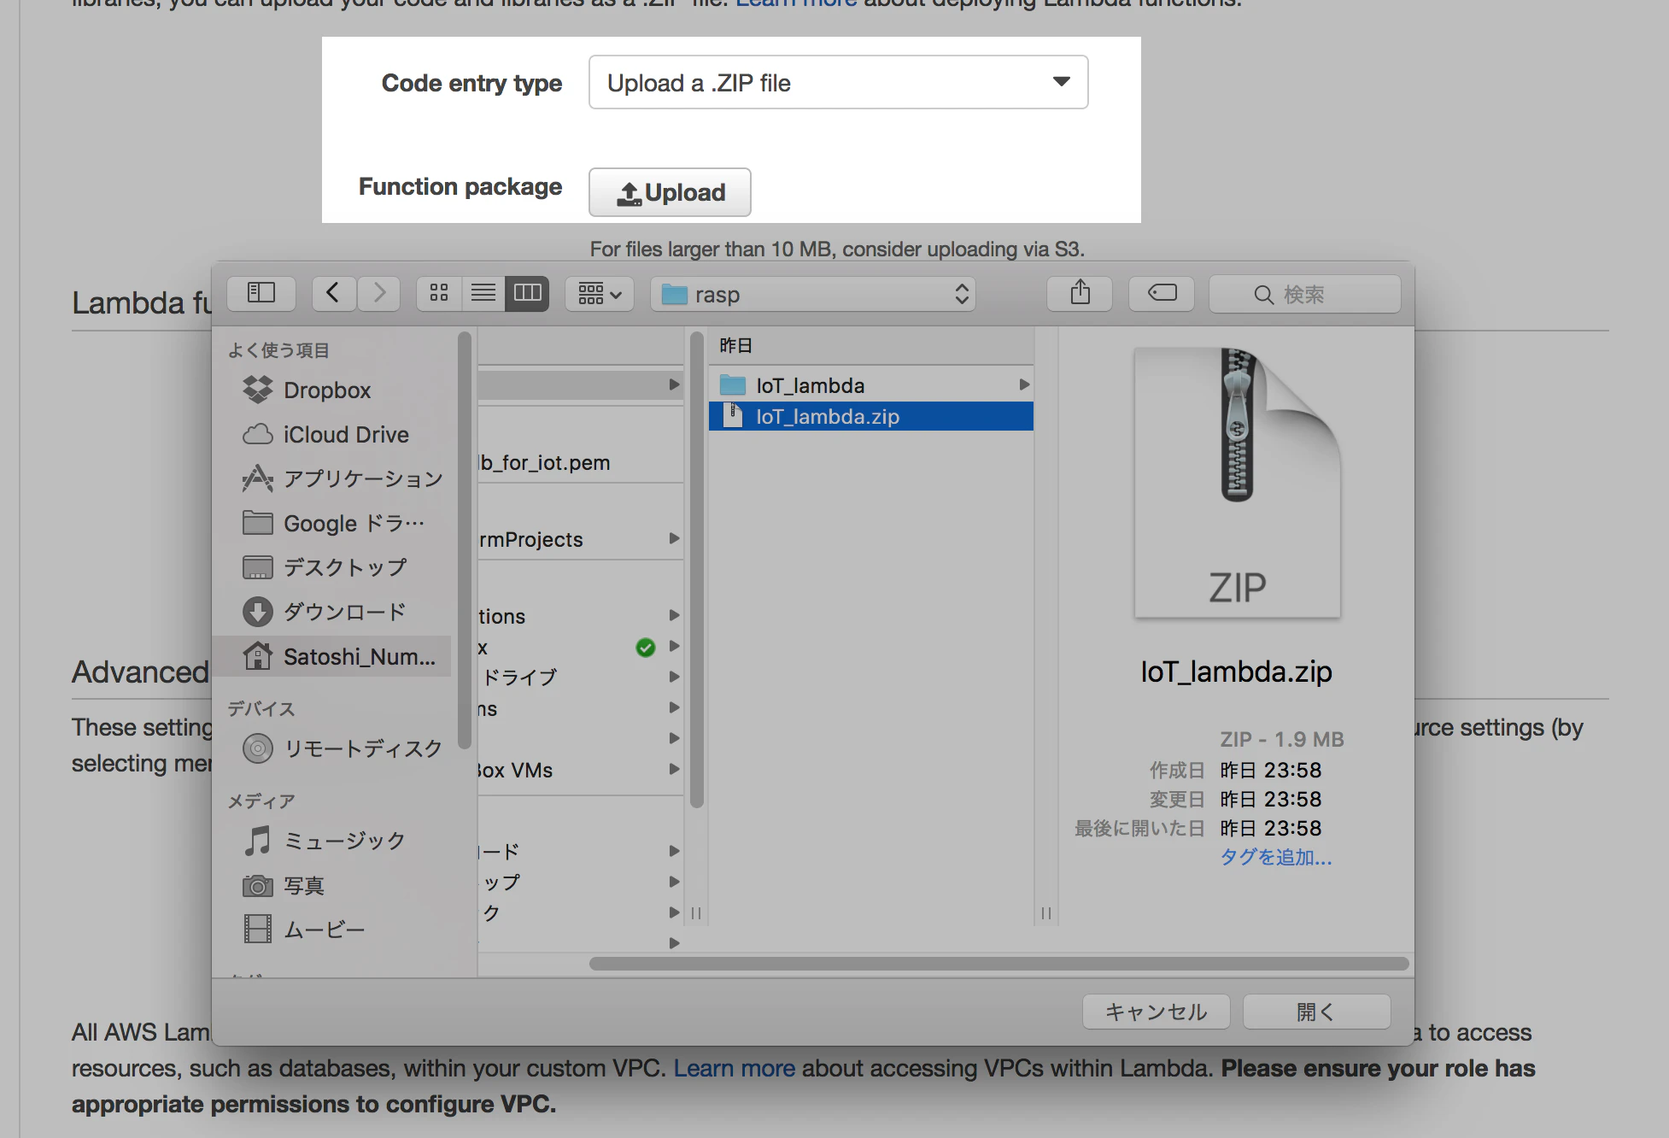Click the horizontal scrollbar in the file dialog
Screen dimensions: 1669x1138
pyautogui.click(x=998, y=964)
